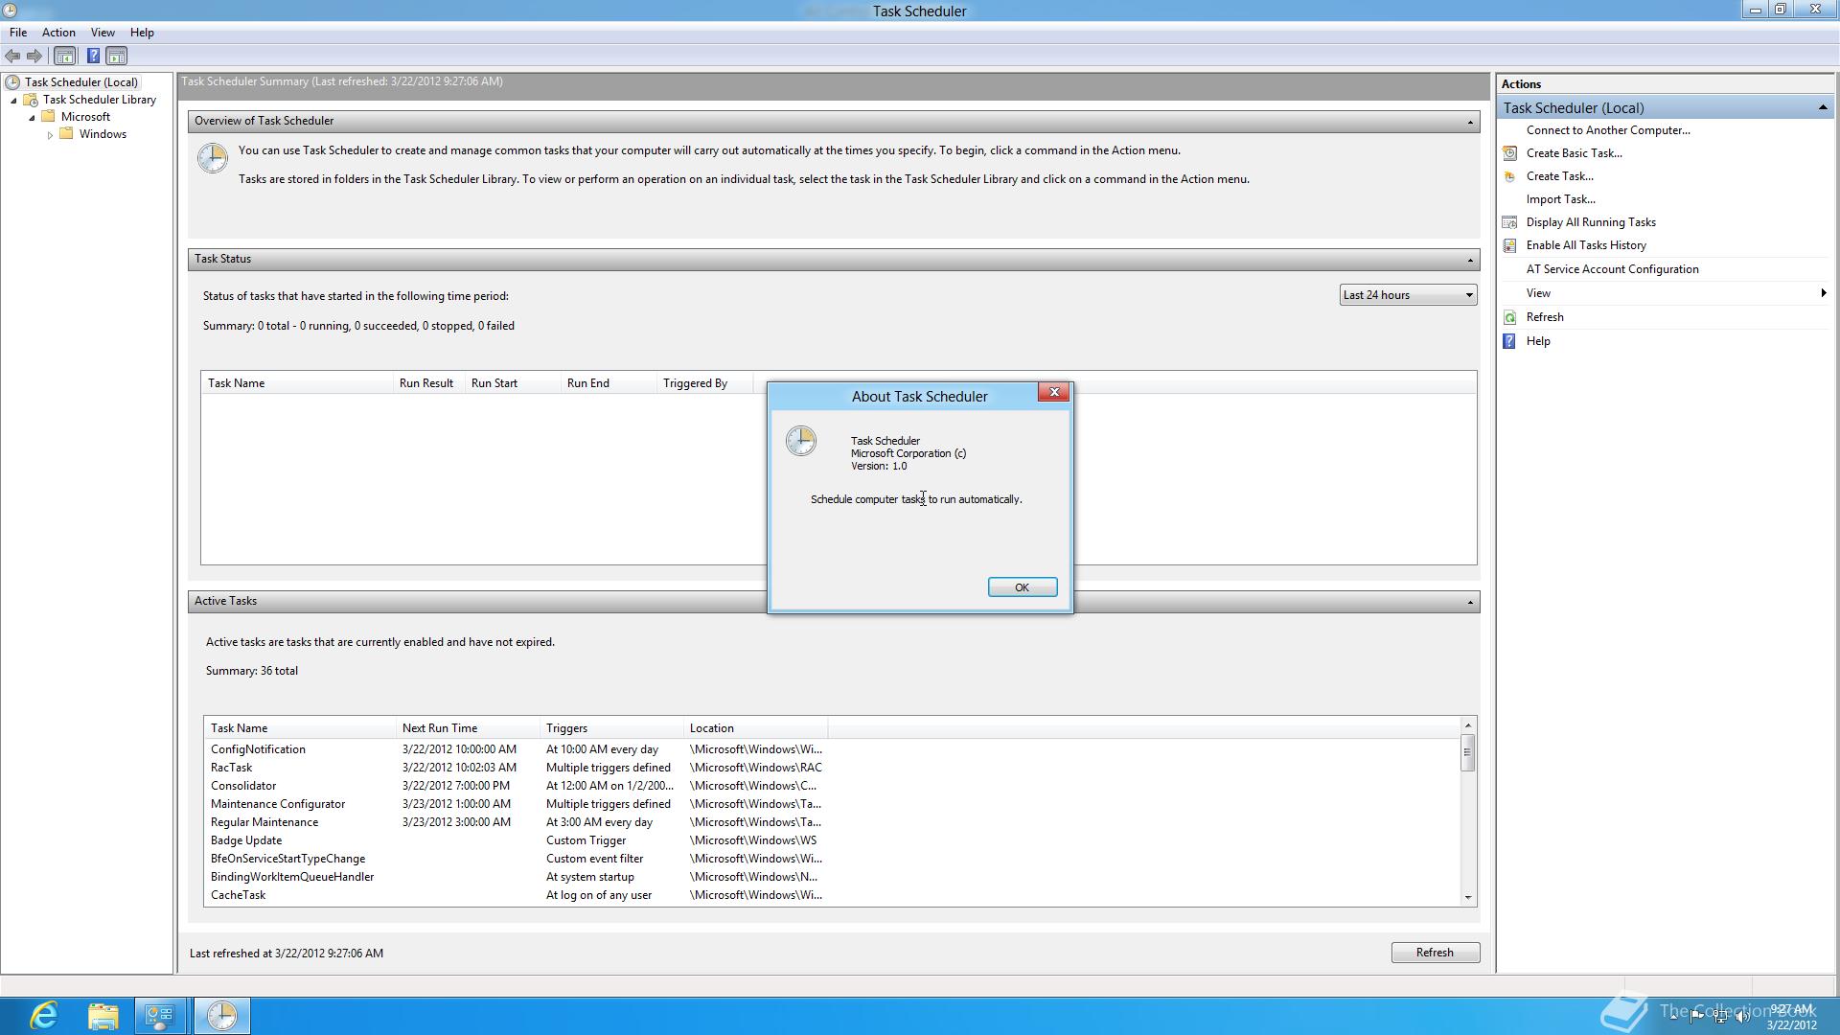Open Internet Explorer from the taskbar

44,1015
